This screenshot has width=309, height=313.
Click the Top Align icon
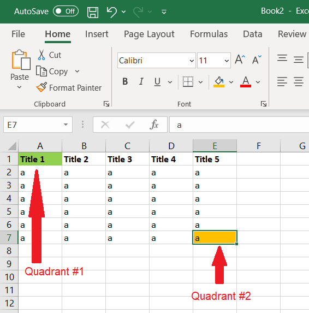click(x=282, y=58)
